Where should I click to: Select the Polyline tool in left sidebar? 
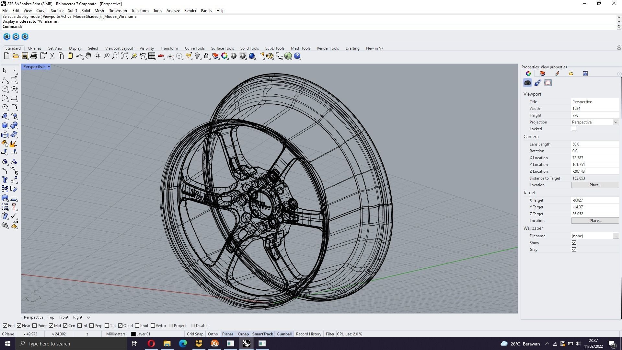5,80
